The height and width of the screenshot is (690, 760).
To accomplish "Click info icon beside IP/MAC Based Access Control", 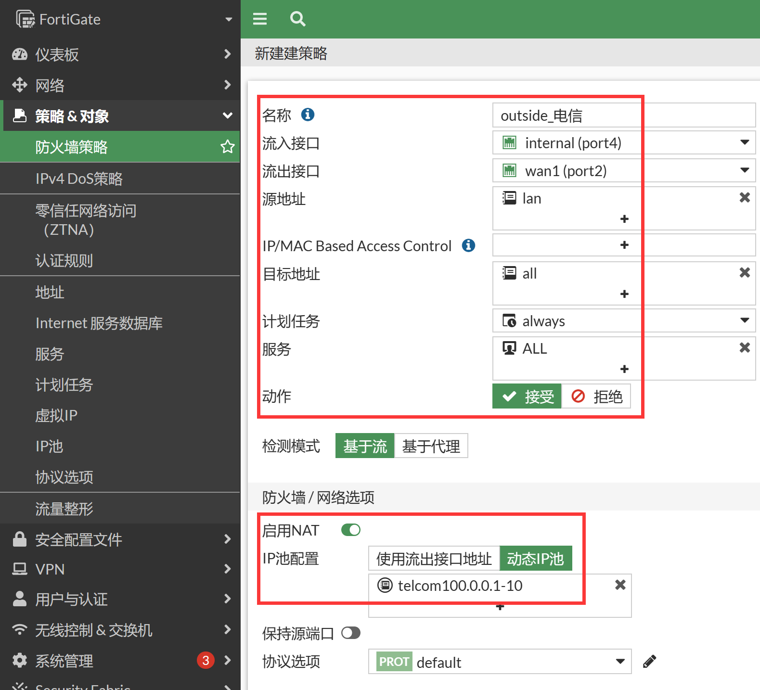I will coord(468,245).
